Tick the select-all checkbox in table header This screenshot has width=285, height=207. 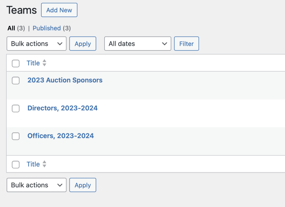click(16, 64)
